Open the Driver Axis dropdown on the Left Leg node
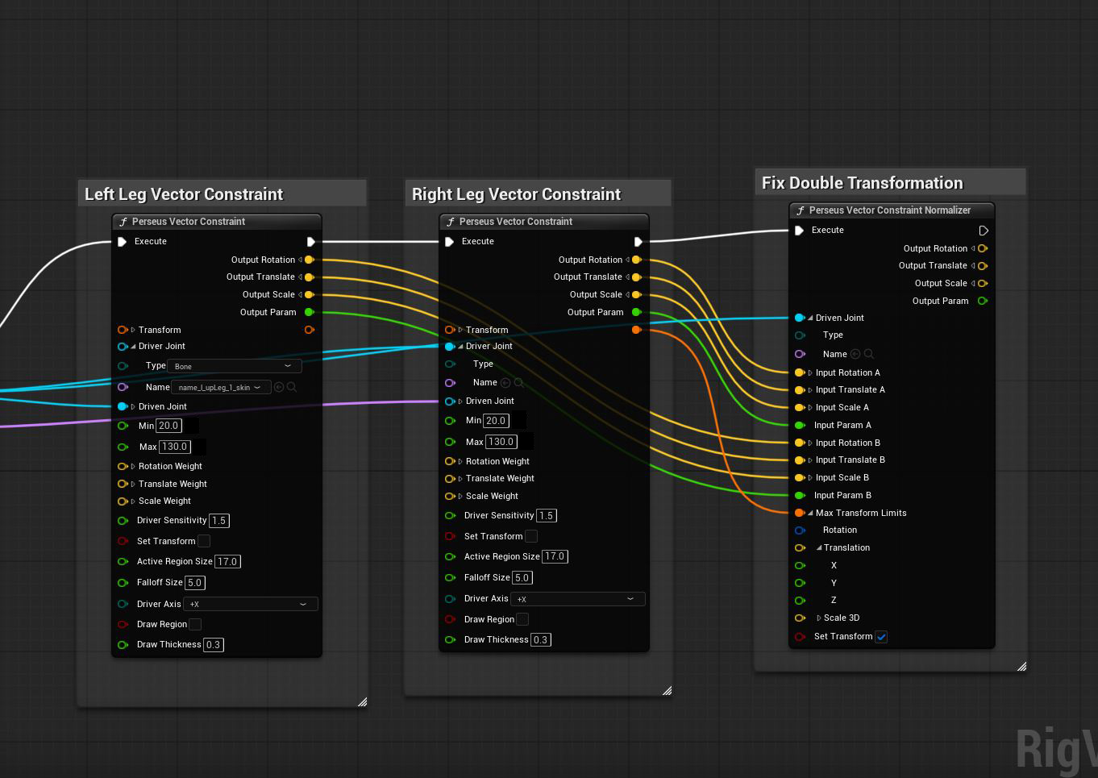 coord(251,604)
